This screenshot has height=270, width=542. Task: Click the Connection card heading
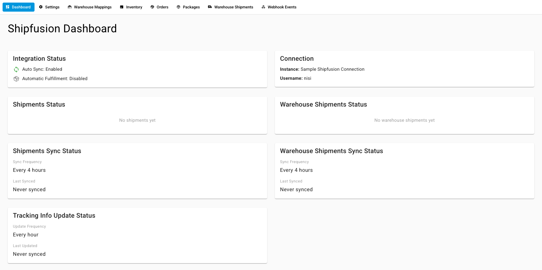[x=297, y=58]
